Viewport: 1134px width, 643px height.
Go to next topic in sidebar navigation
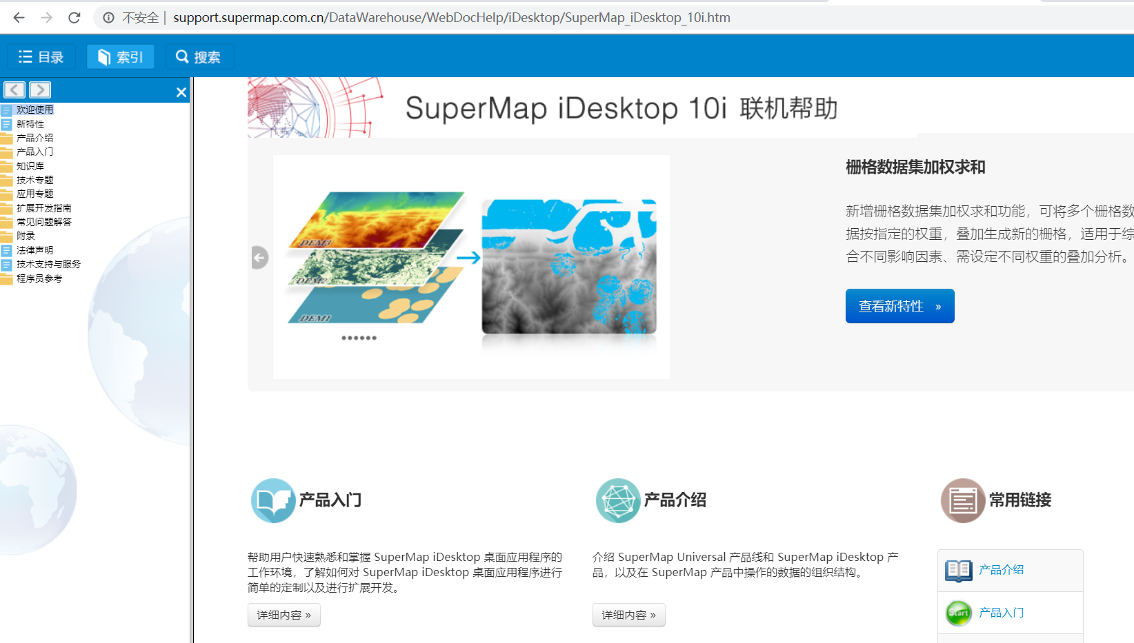pyautogui.click(x=40, y=90)
